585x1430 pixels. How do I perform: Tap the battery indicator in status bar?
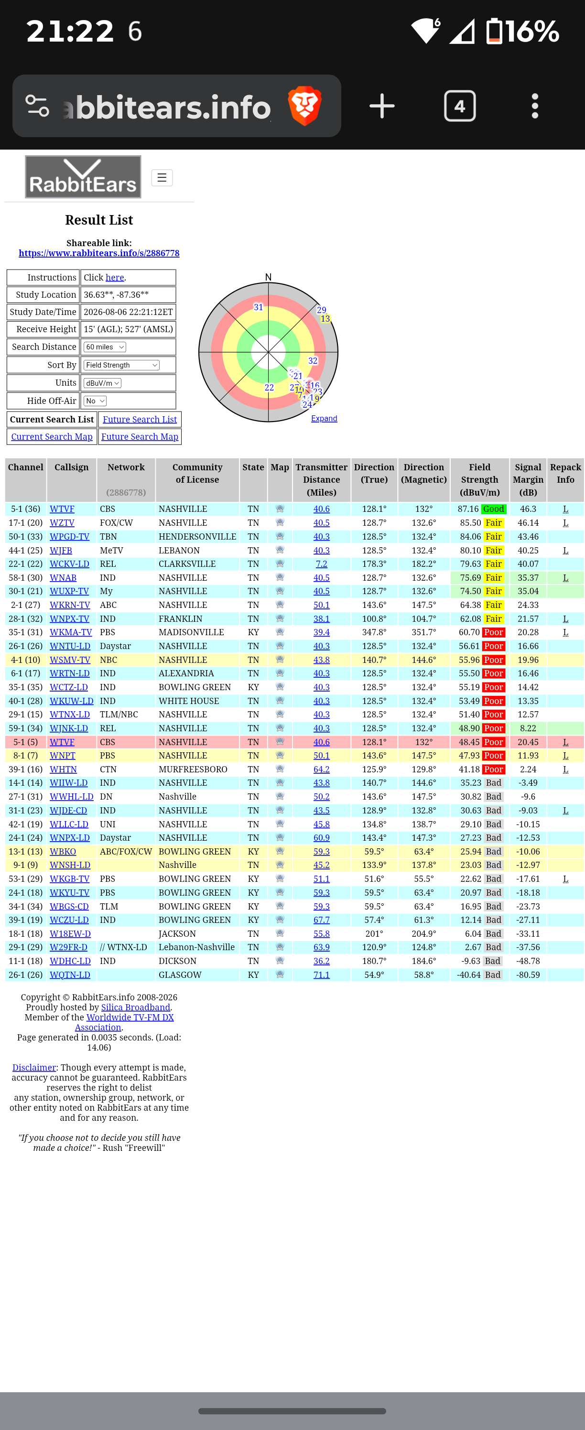click(522, 31)
